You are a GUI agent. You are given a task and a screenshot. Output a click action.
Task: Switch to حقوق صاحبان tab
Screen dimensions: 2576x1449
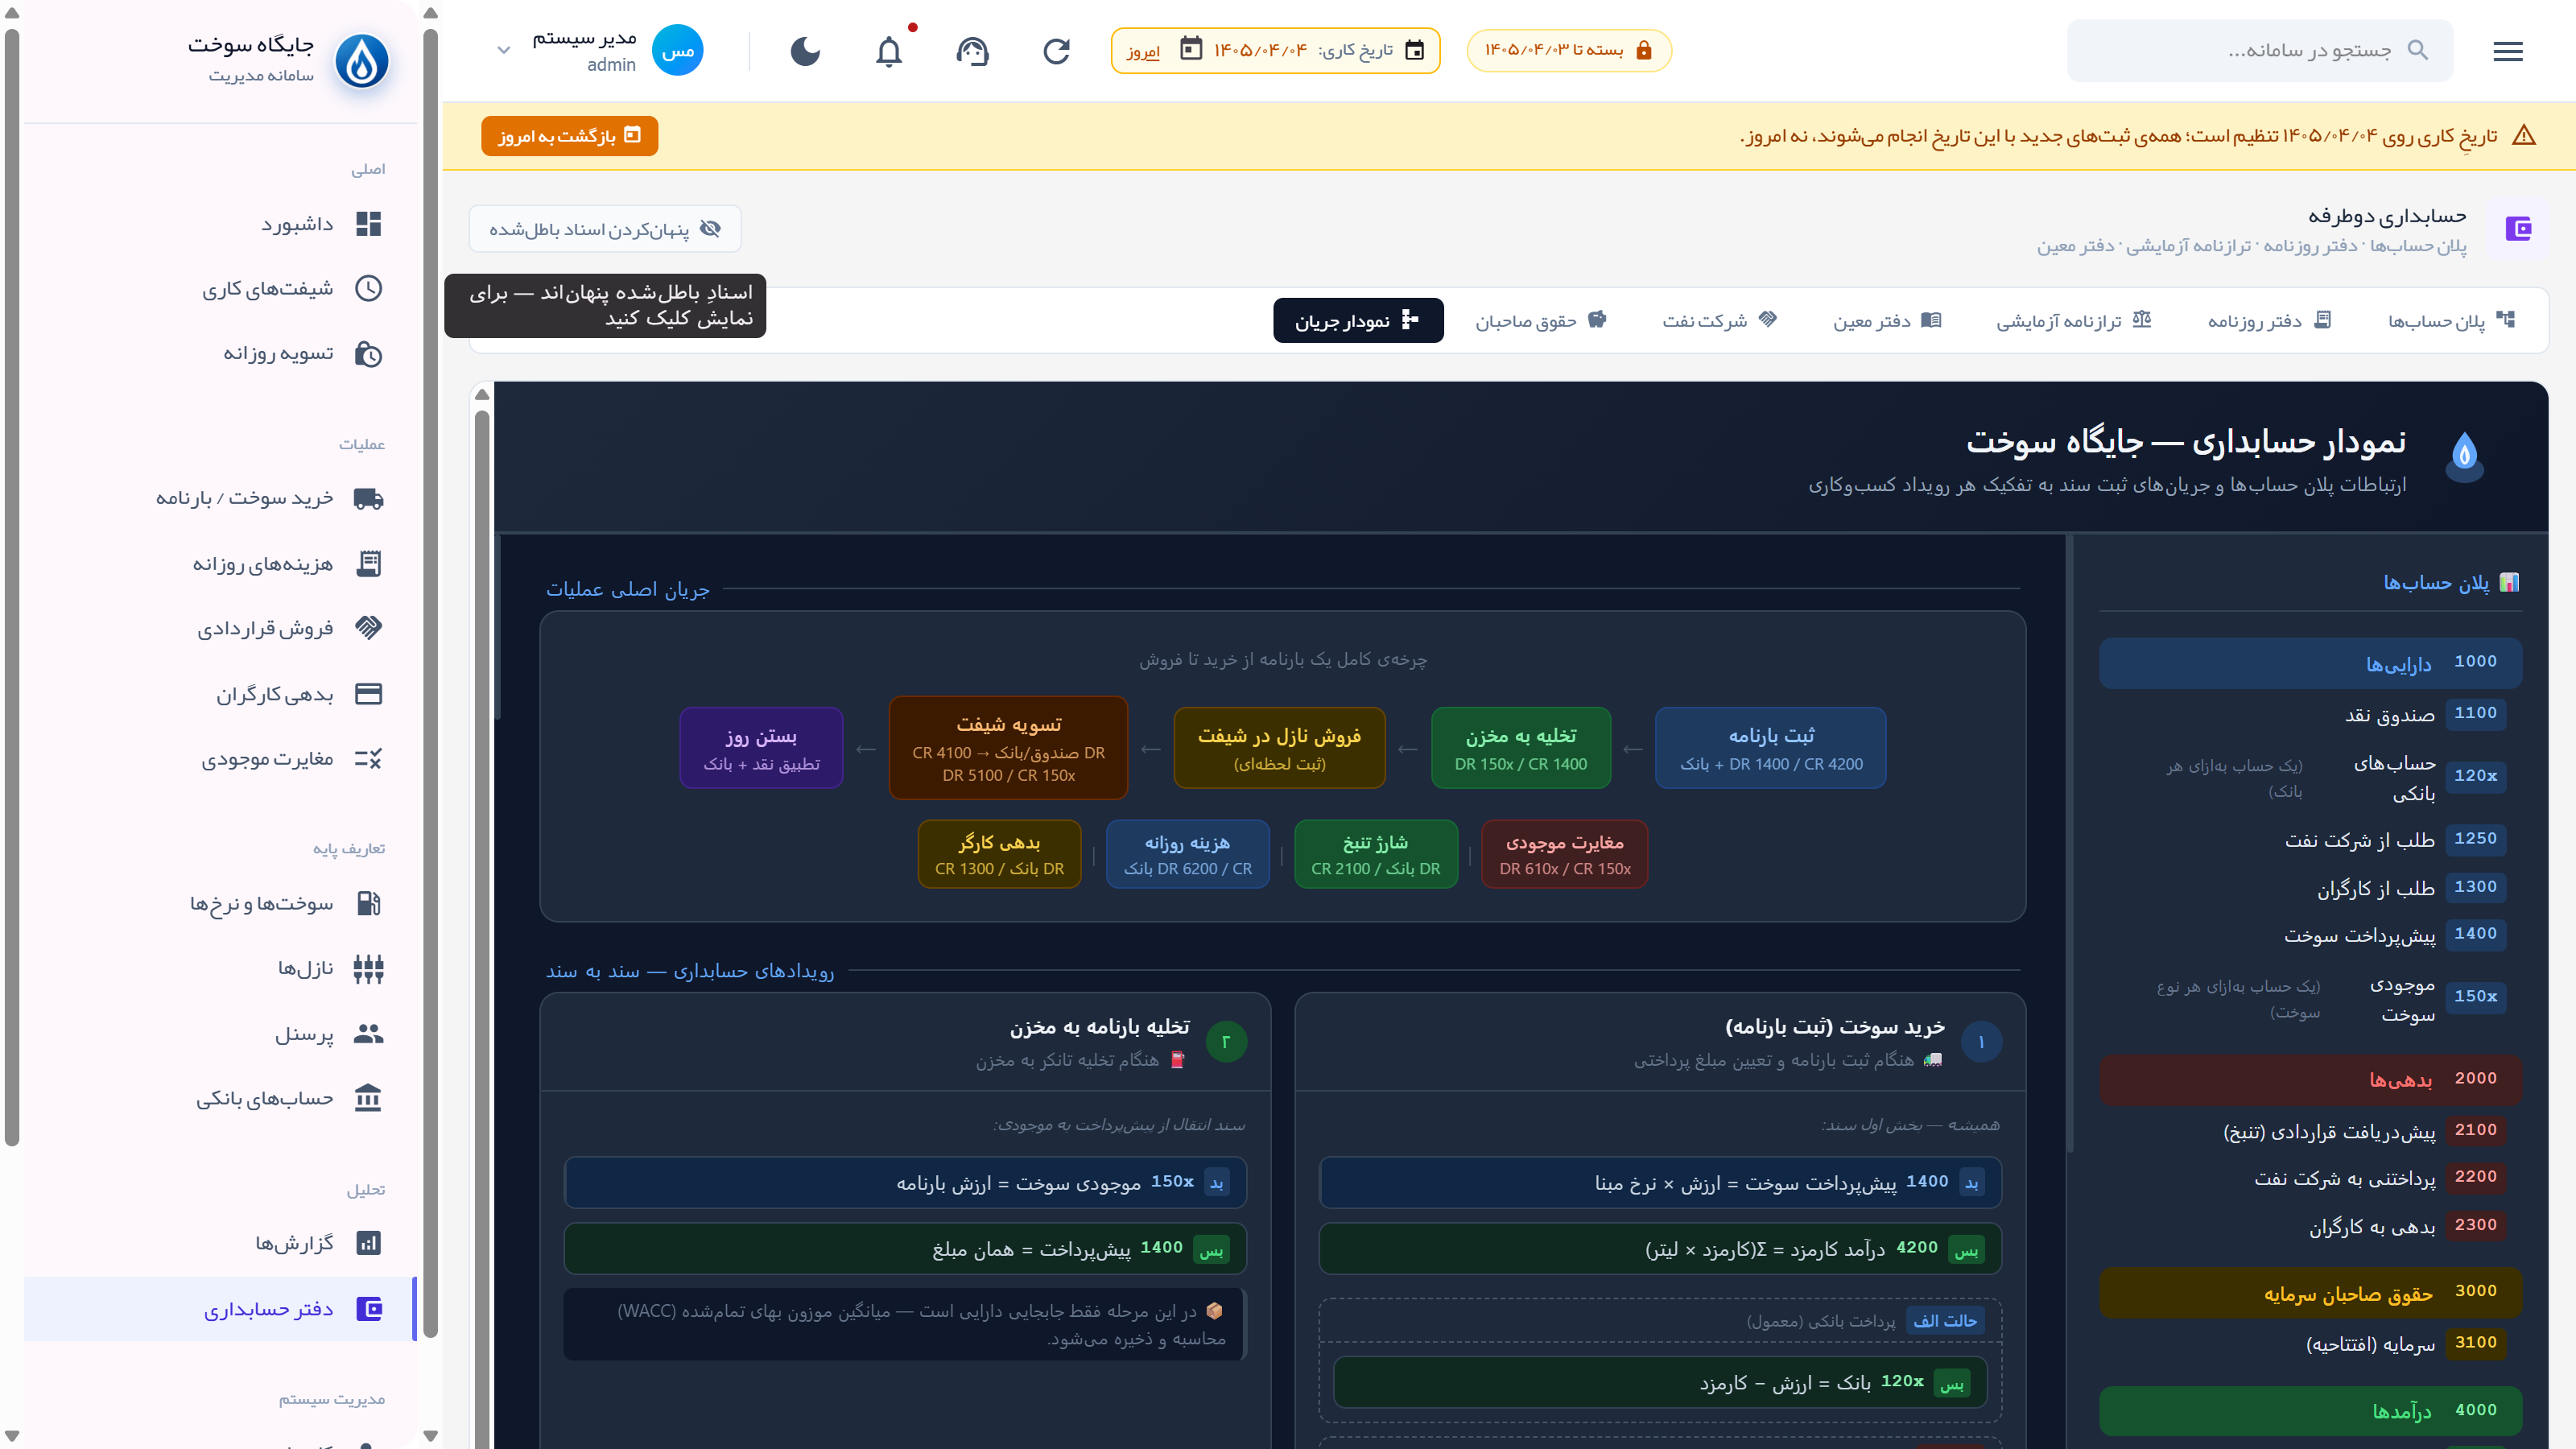tap(1541, 320)
